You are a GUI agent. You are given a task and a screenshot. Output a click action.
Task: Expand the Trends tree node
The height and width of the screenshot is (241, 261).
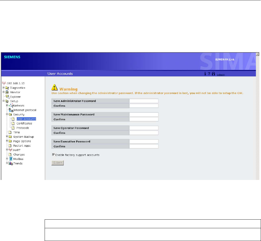click(7, 163)
